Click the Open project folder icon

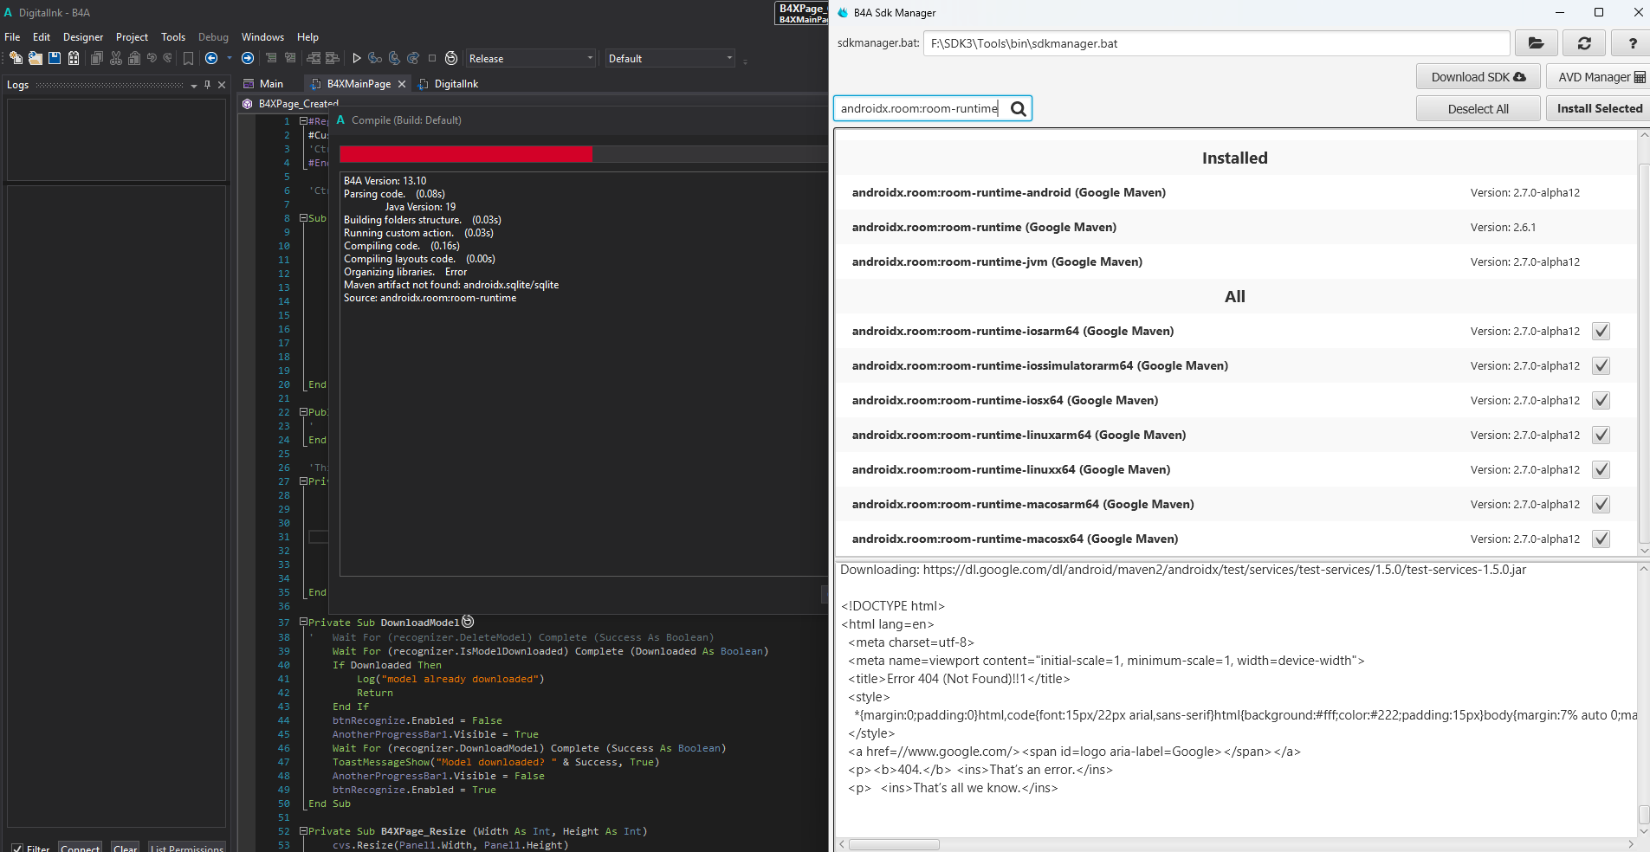35,58
